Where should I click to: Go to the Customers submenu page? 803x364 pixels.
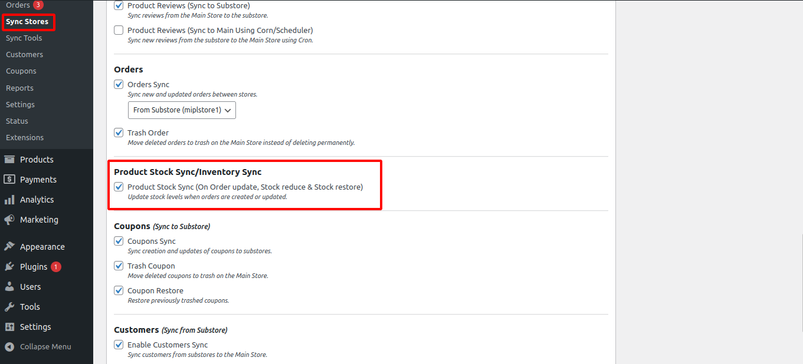coord(25,54)
